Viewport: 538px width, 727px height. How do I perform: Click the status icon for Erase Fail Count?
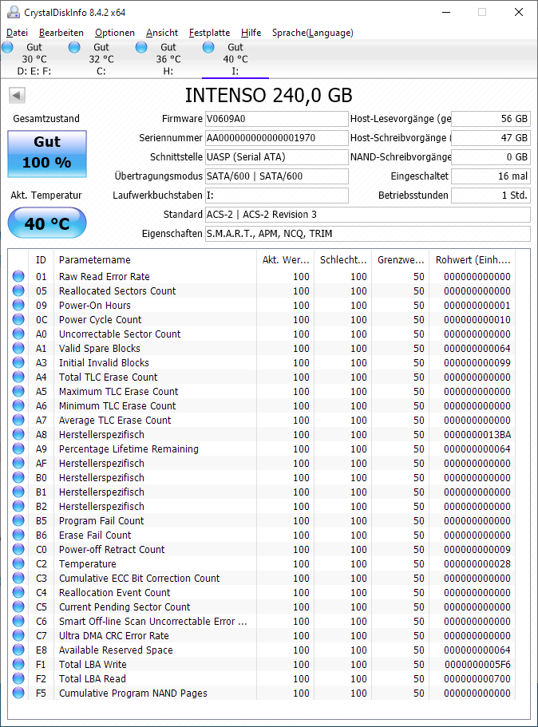point(18,535)
